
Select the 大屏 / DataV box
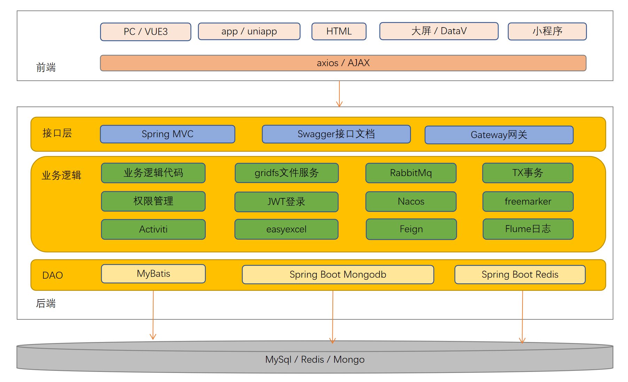(x=439, y=31)
